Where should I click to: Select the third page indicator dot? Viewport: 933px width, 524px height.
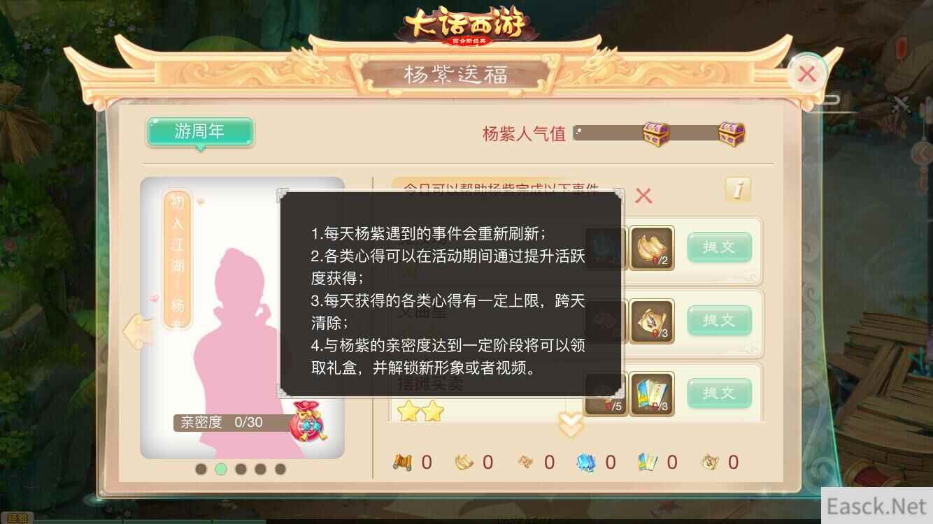pyautogui.click(x=241, y=469)
